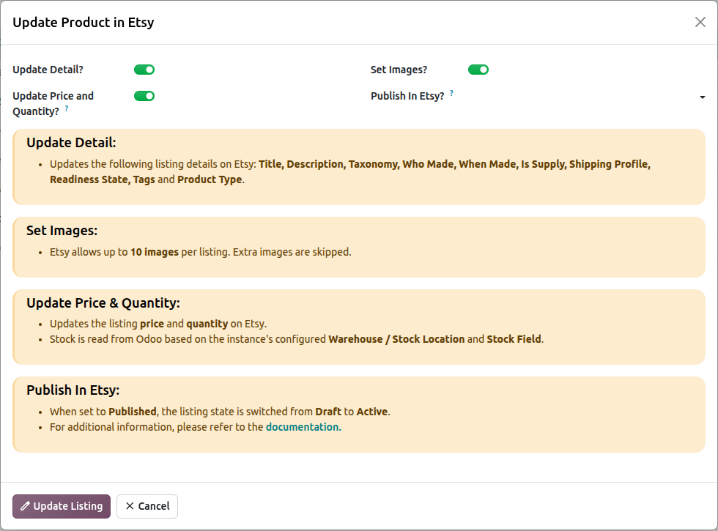Click the dialog title 'Update Product in Etsy'
Viewport: 718px width, 531px height.
tap(84, 23)
